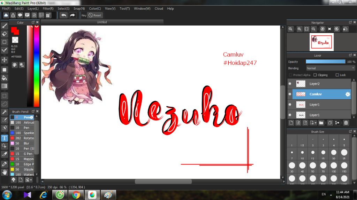
Task: Switch to the Untitled canvas tab
Action: 102,22
